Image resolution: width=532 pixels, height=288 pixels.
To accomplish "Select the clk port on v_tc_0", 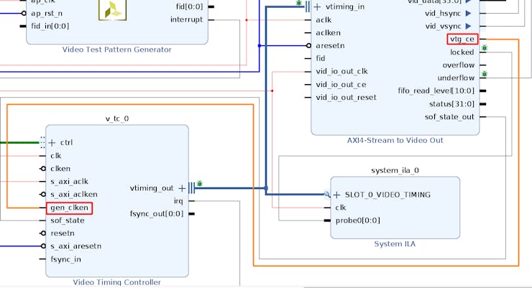I will (56, 156).
